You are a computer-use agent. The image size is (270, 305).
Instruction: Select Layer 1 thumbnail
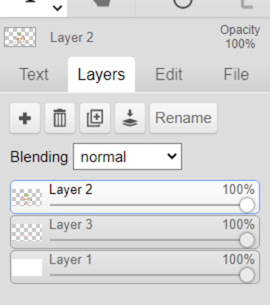(x=27, y=267)
